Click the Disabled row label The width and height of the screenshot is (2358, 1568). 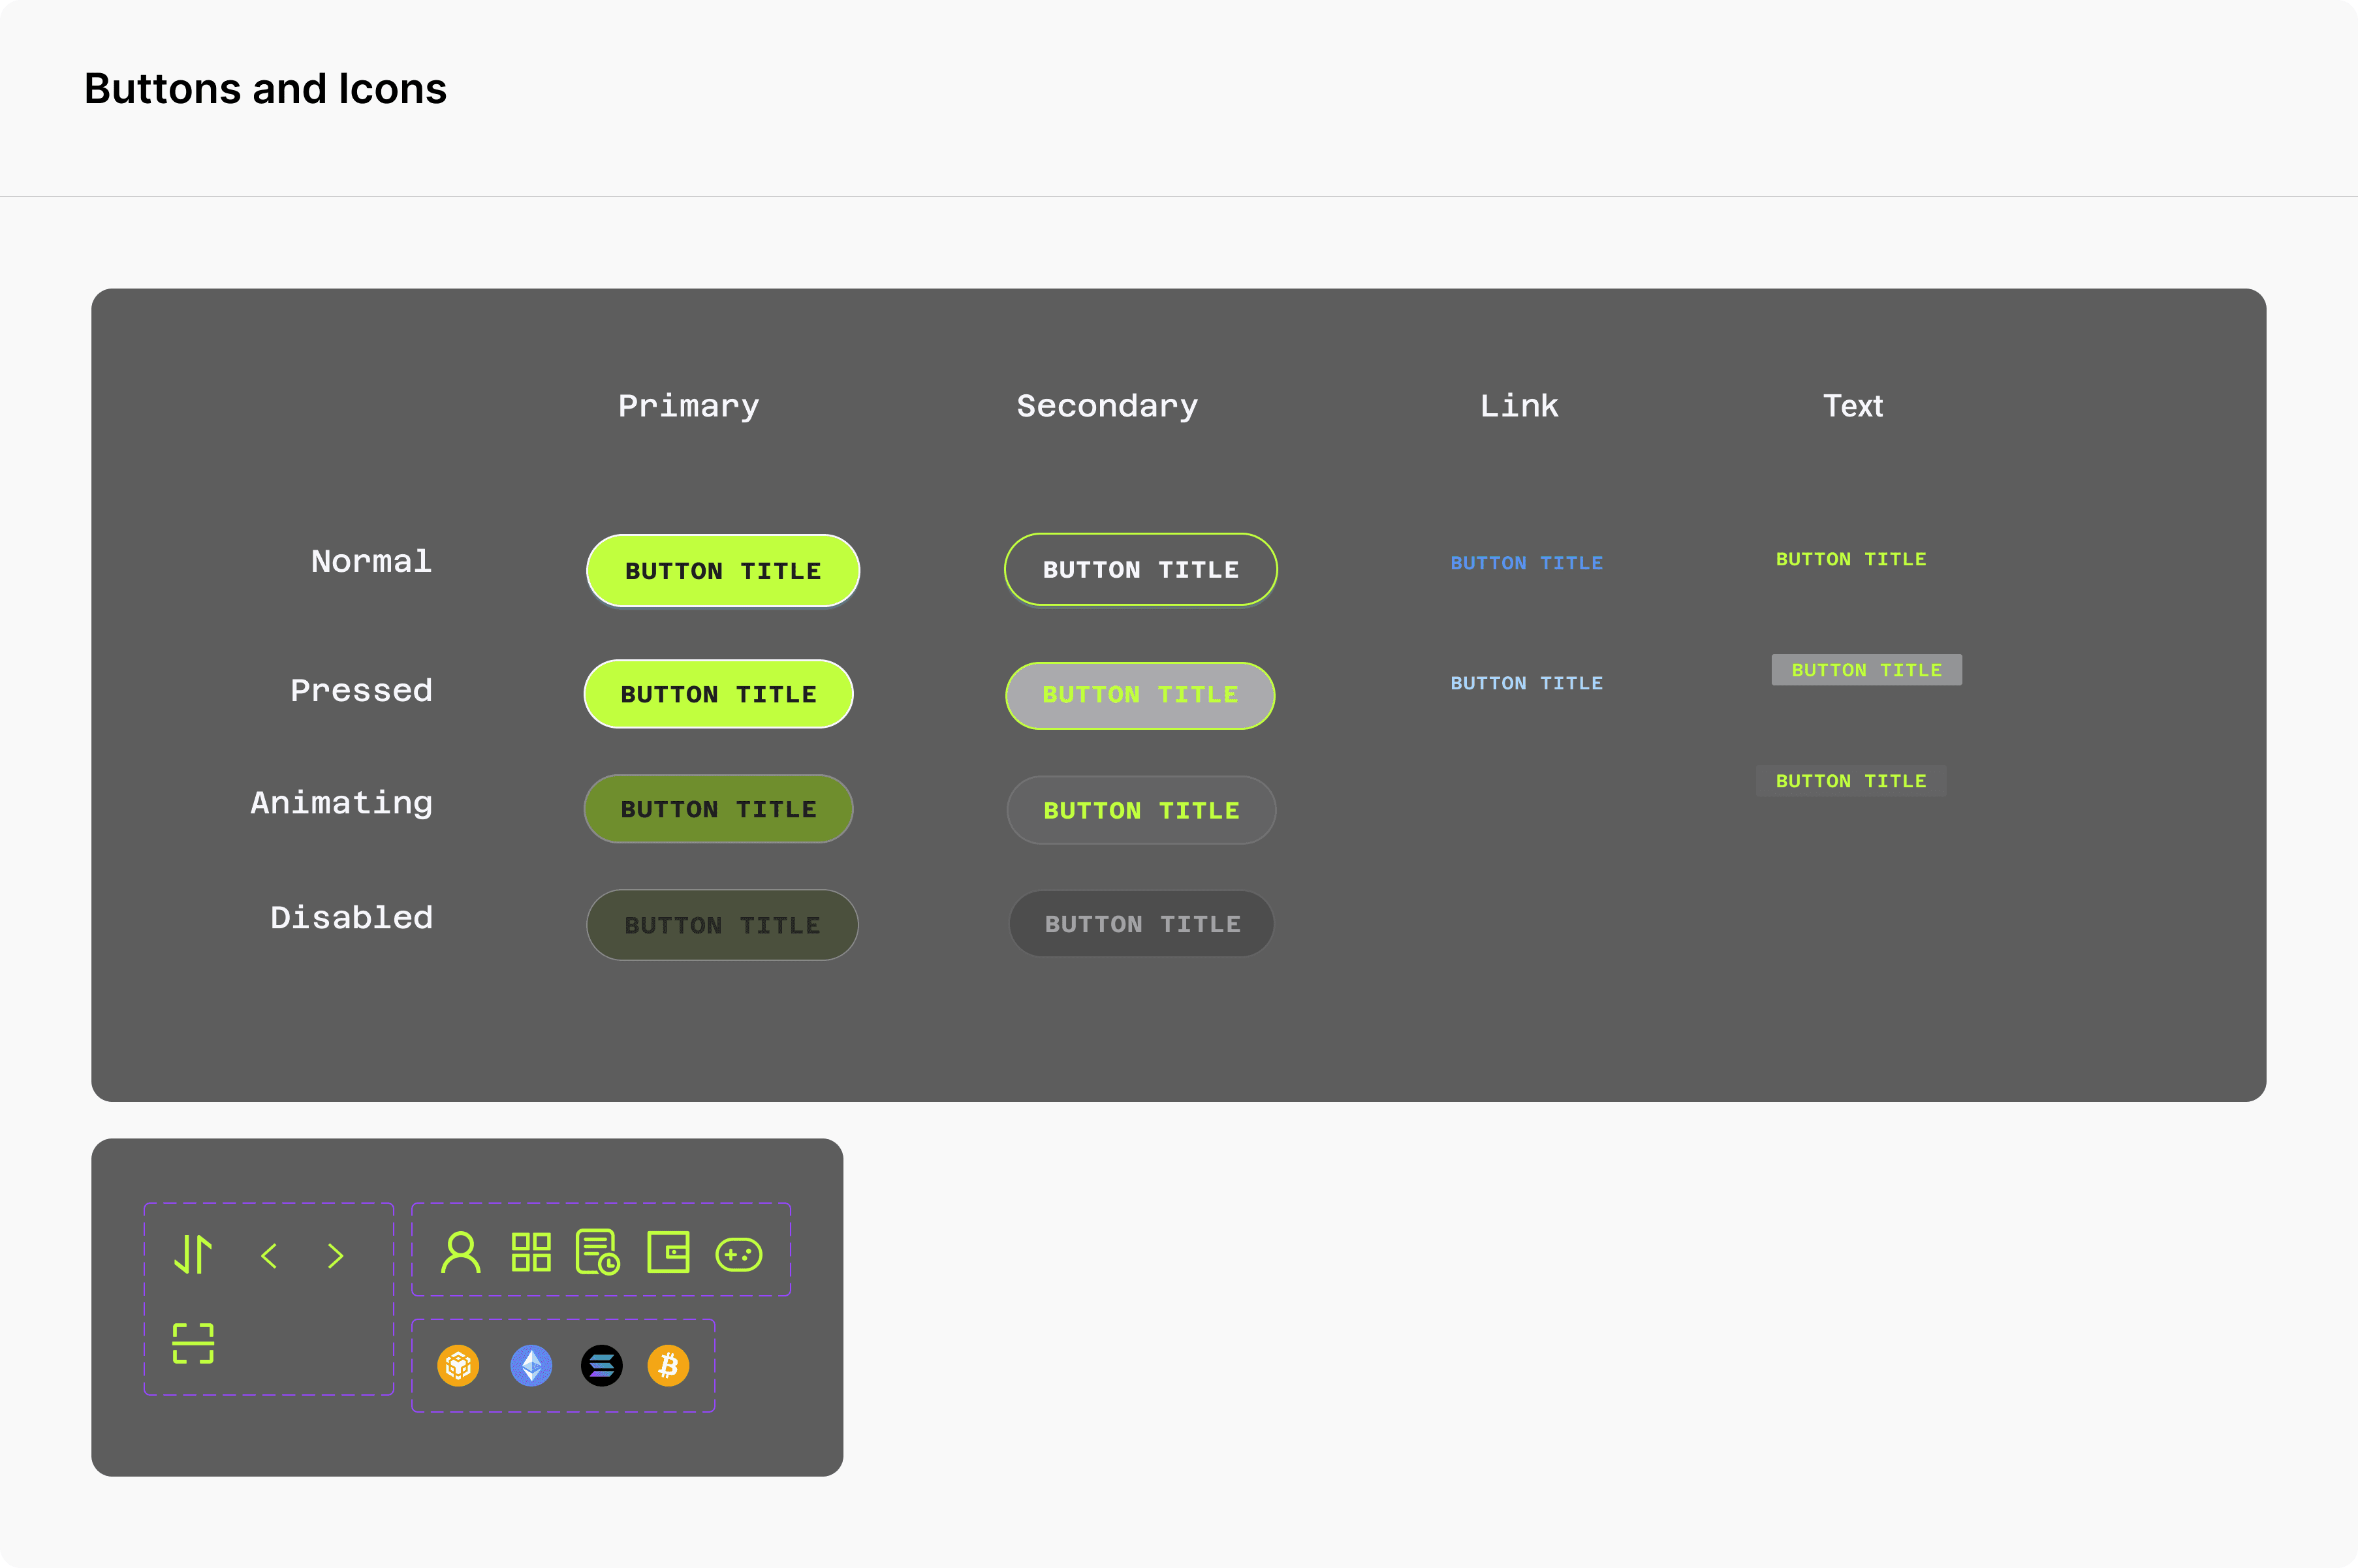pos(352,917)
